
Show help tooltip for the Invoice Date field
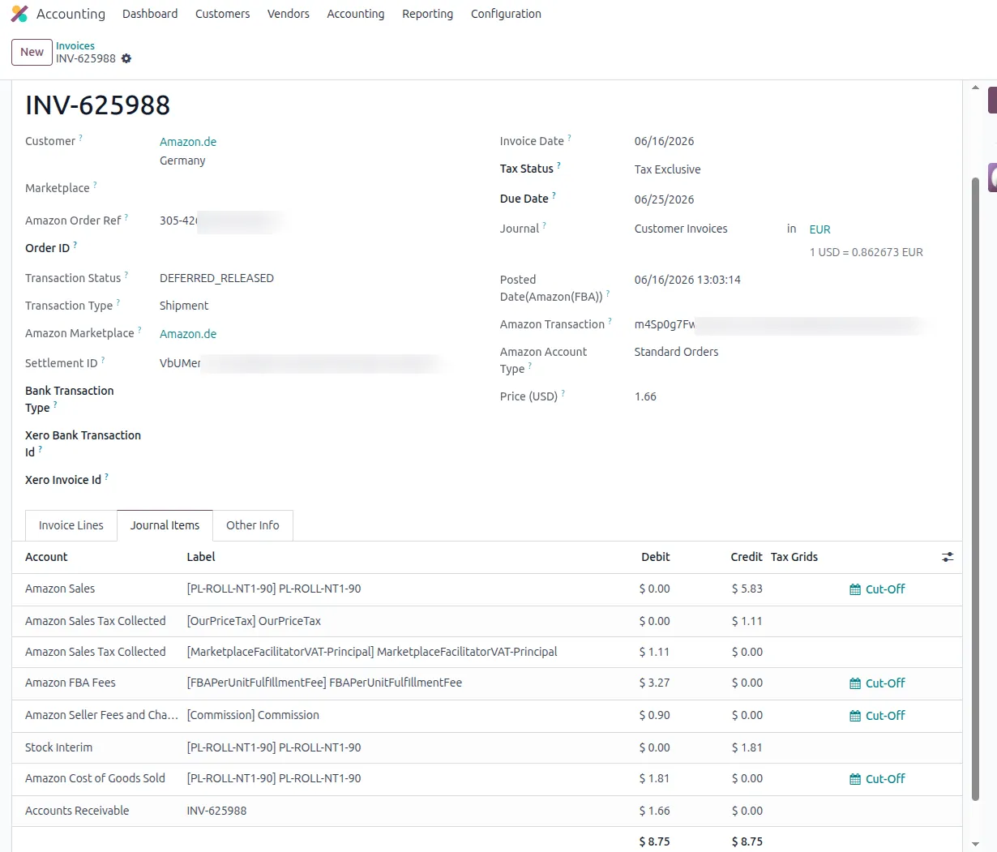pos(569,138)
